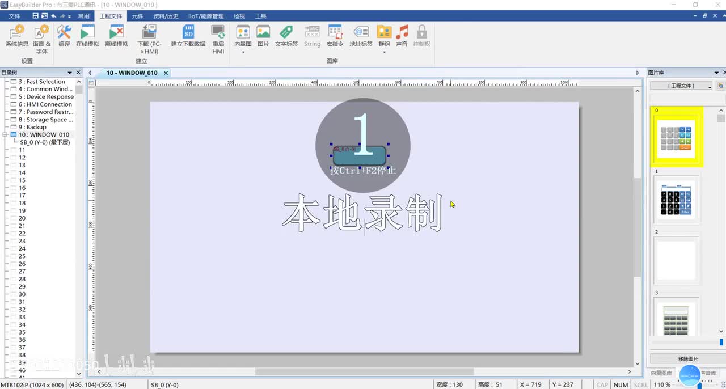The image size is (726, 389).
Task: Open System Information (系统信息) settings
Action: point(16,36)
